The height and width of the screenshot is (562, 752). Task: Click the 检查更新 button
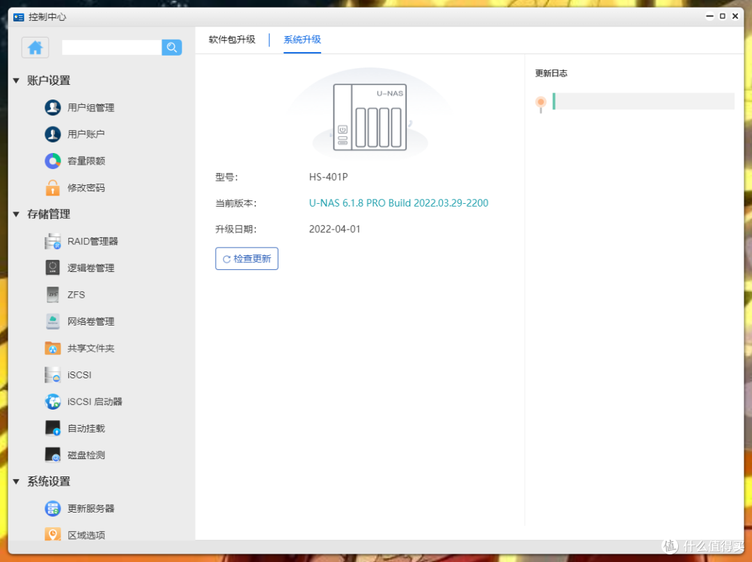tap(246, 258)
